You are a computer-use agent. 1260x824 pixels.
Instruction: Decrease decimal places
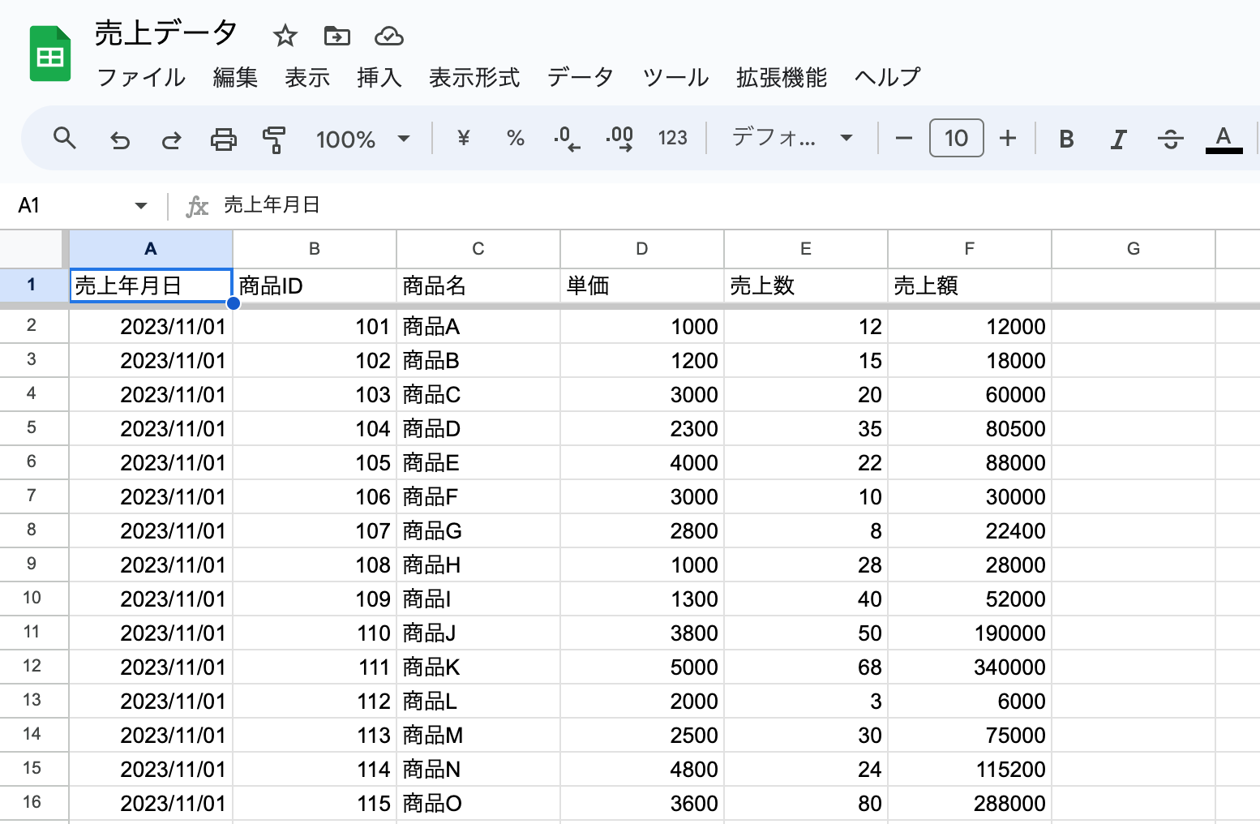pos(567,139)
